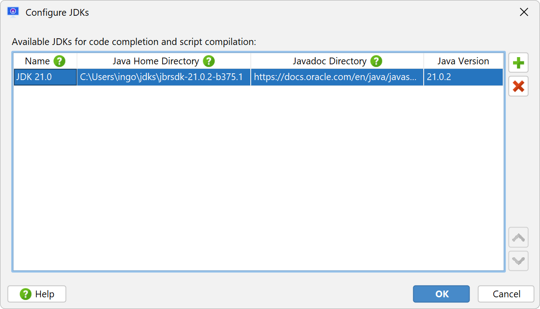Image resolution: width=540 pixels, height=309 pixels.
Task: Open help icon next to Name header
Action: tap(59, 61)
